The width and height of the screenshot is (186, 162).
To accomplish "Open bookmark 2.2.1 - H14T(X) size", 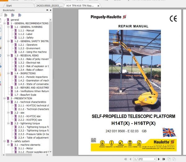I will point(29,116).
